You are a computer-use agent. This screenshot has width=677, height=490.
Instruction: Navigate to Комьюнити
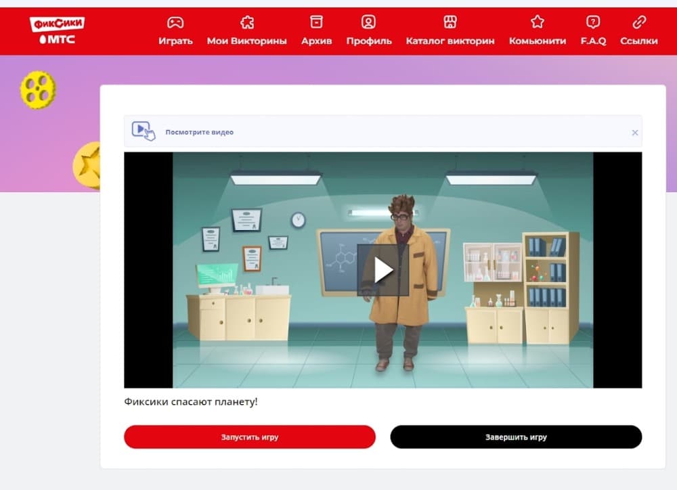tap(538, 41)
